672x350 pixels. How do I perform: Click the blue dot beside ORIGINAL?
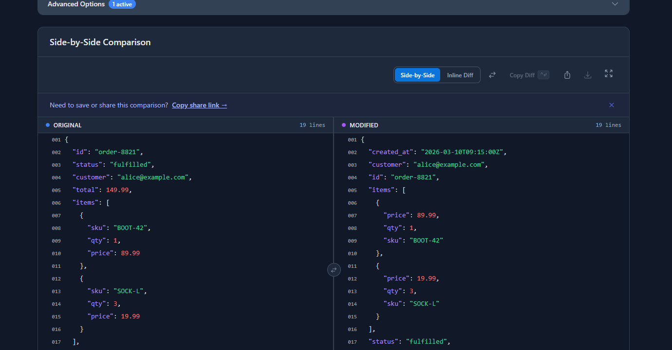[x=48, y=125]
